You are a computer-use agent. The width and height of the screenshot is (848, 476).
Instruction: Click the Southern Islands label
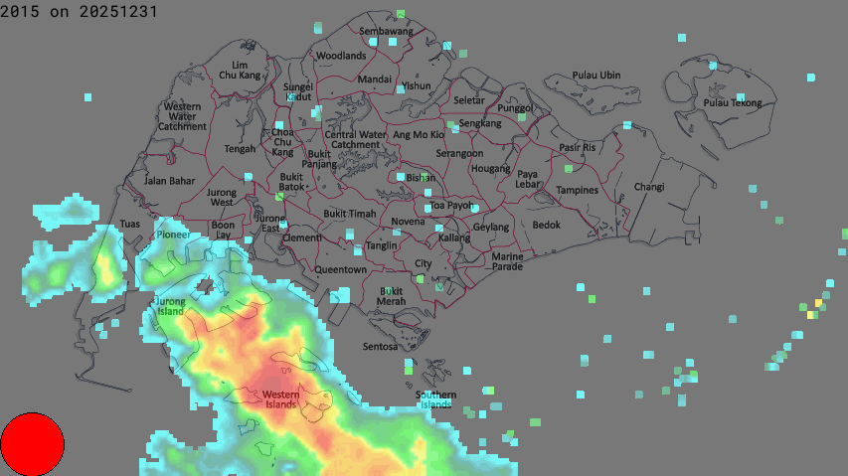pyautogui.click(x=436, y=399)
